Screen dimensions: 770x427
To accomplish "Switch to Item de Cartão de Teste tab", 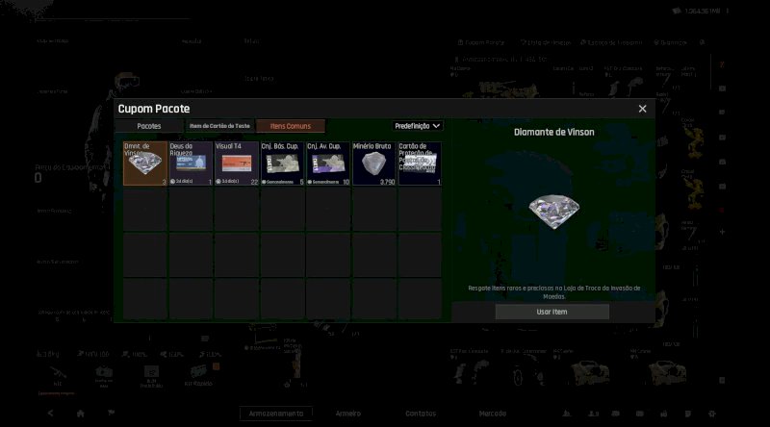I will [219, 126].
